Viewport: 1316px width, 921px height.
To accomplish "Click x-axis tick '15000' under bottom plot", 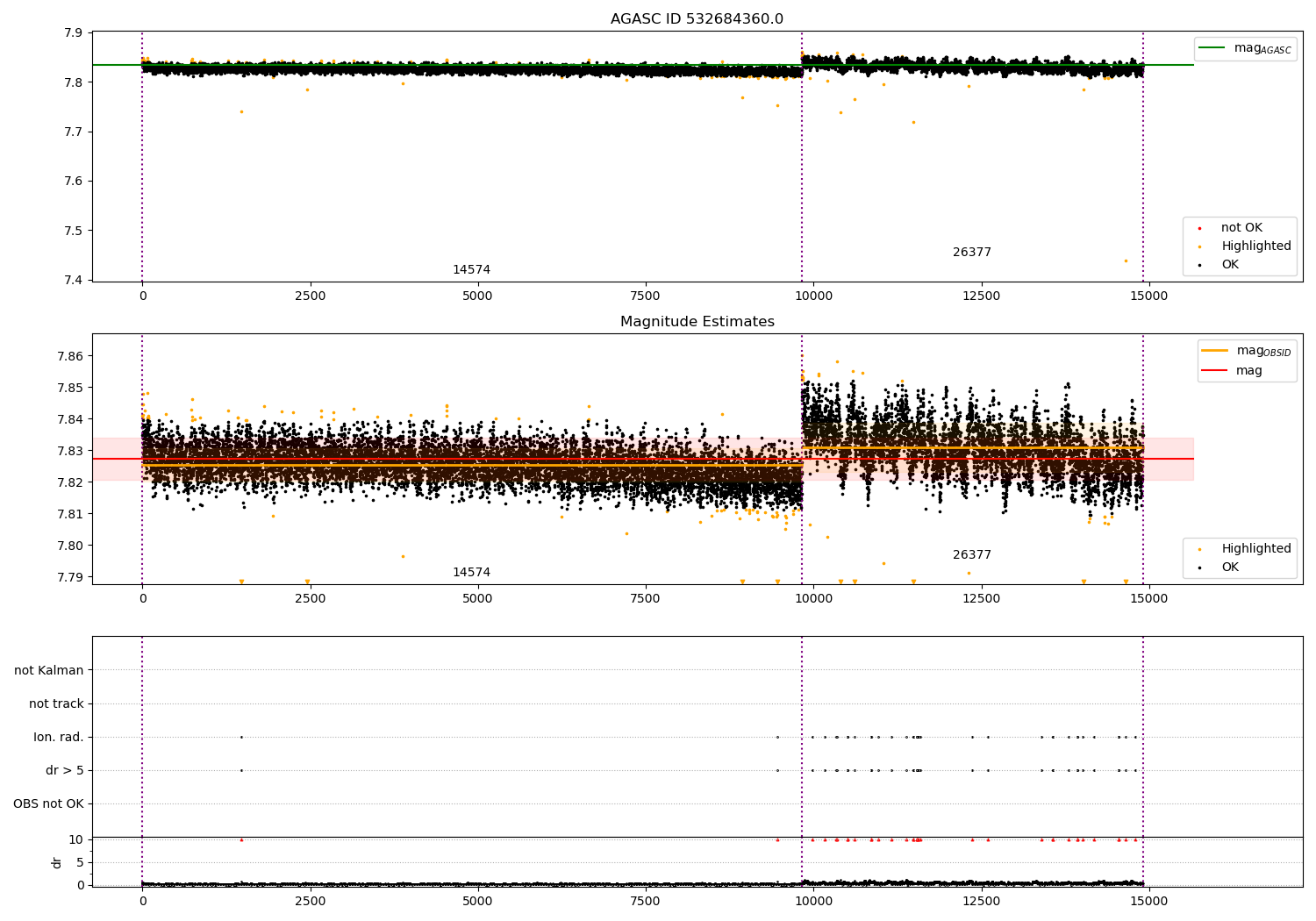I will click(x=1148, y=902).
